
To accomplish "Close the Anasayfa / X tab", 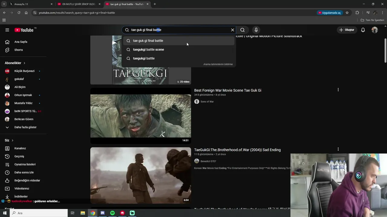I will coord(51,4).
